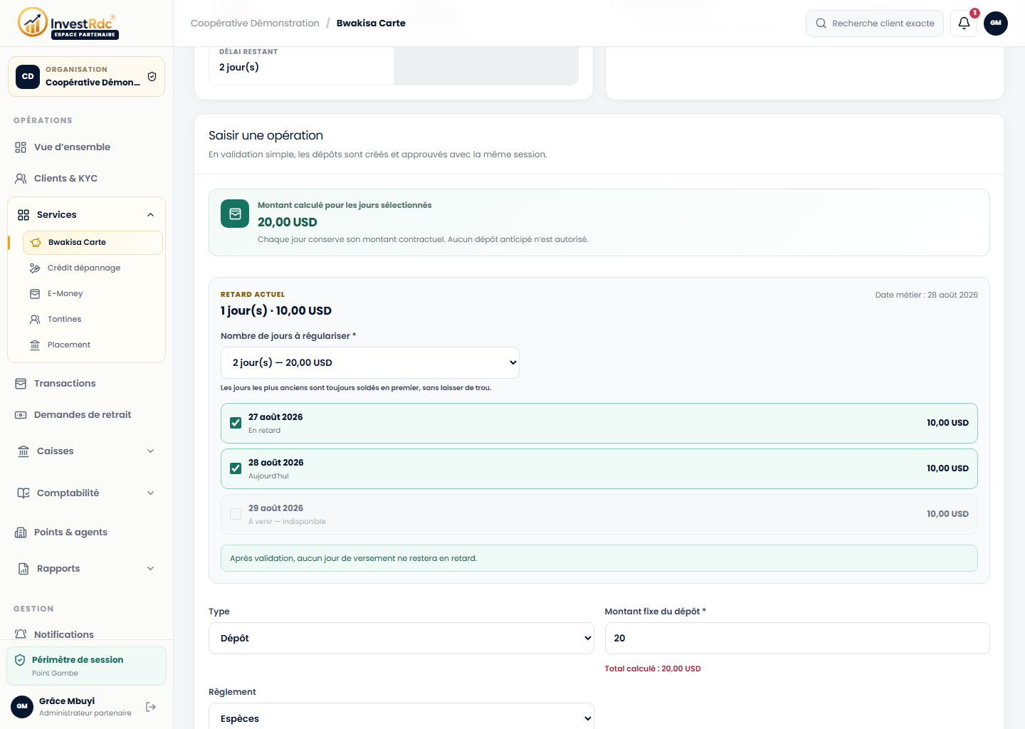Click the Périmètre de session Point Gombe card

[x=86, y=666]
